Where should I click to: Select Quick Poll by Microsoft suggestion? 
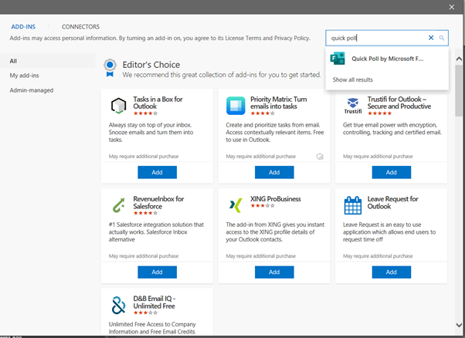tap(386, 58)
